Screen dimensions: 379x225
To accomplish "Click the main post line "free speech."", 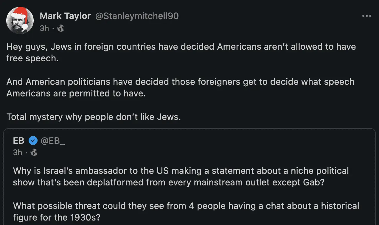I will 32,58.
